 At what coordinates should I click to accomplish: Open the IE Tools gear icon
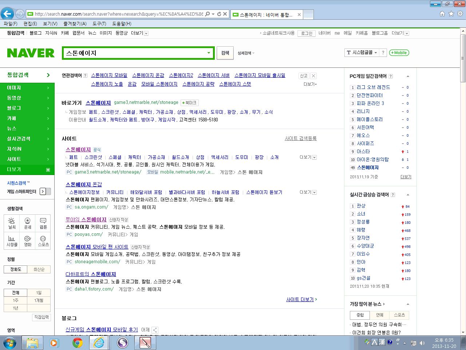(460, 14)
